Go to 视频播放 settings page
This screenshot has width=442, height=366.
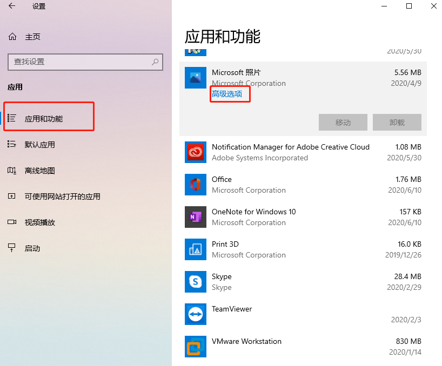tap(39, 222)
